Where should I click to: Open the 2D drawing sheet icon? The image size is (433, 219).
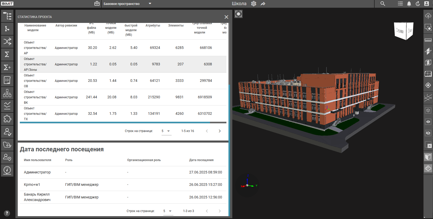pos(7,80)
